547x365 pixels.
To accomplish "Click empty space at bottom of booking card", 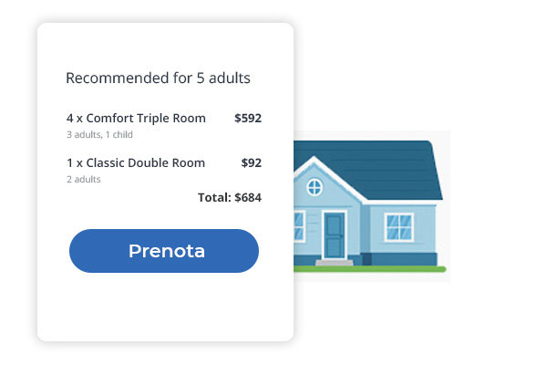I will pyautogui.click(x=164, y=310).
